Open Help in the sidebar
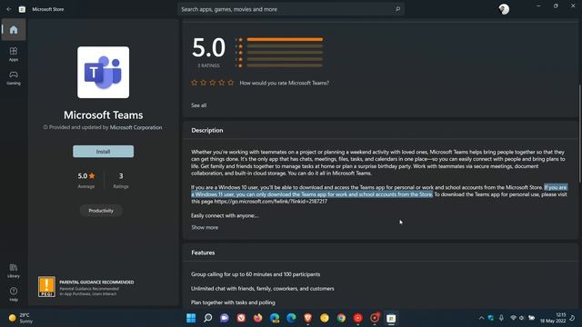 [x=14, y=294]
